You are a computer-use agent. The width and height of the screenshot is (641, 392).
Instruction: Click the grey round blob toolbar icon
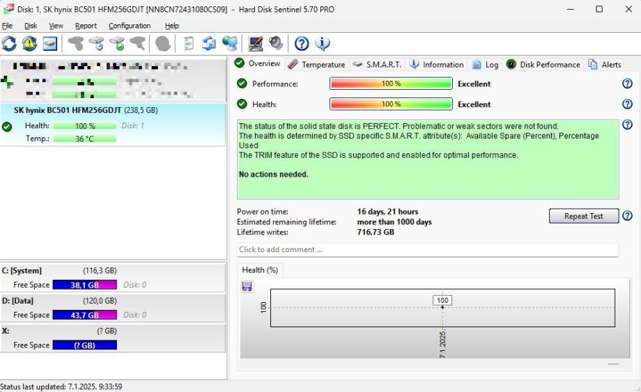point(163,43)
